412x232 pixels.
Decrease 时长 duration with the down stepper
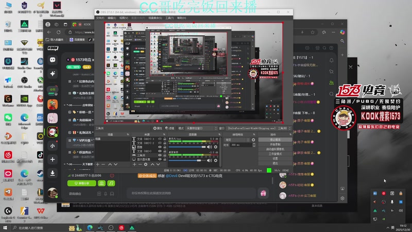(254, 146)
